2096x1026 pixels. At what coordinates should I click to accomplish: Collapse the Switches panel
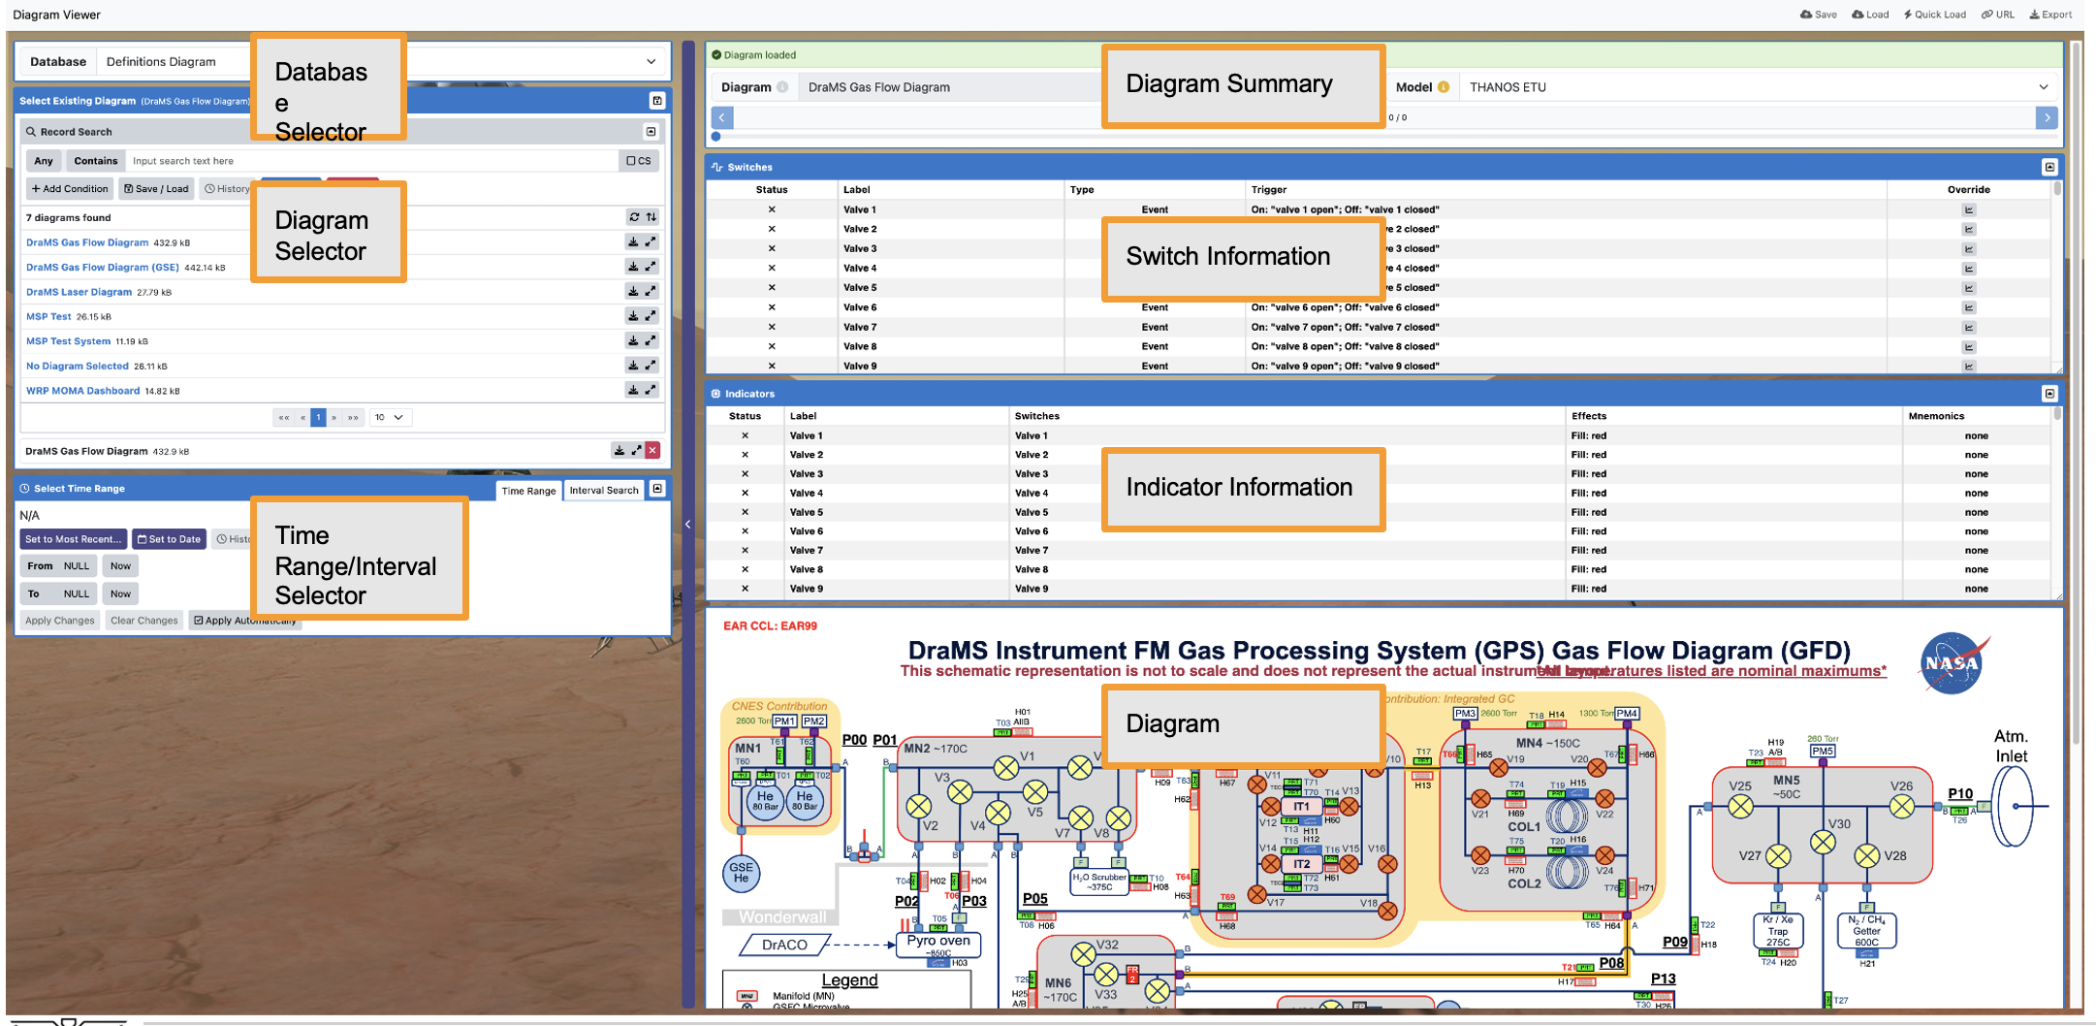2049,167
